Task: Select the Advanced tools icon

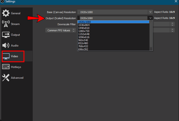Action: (6, 78)
